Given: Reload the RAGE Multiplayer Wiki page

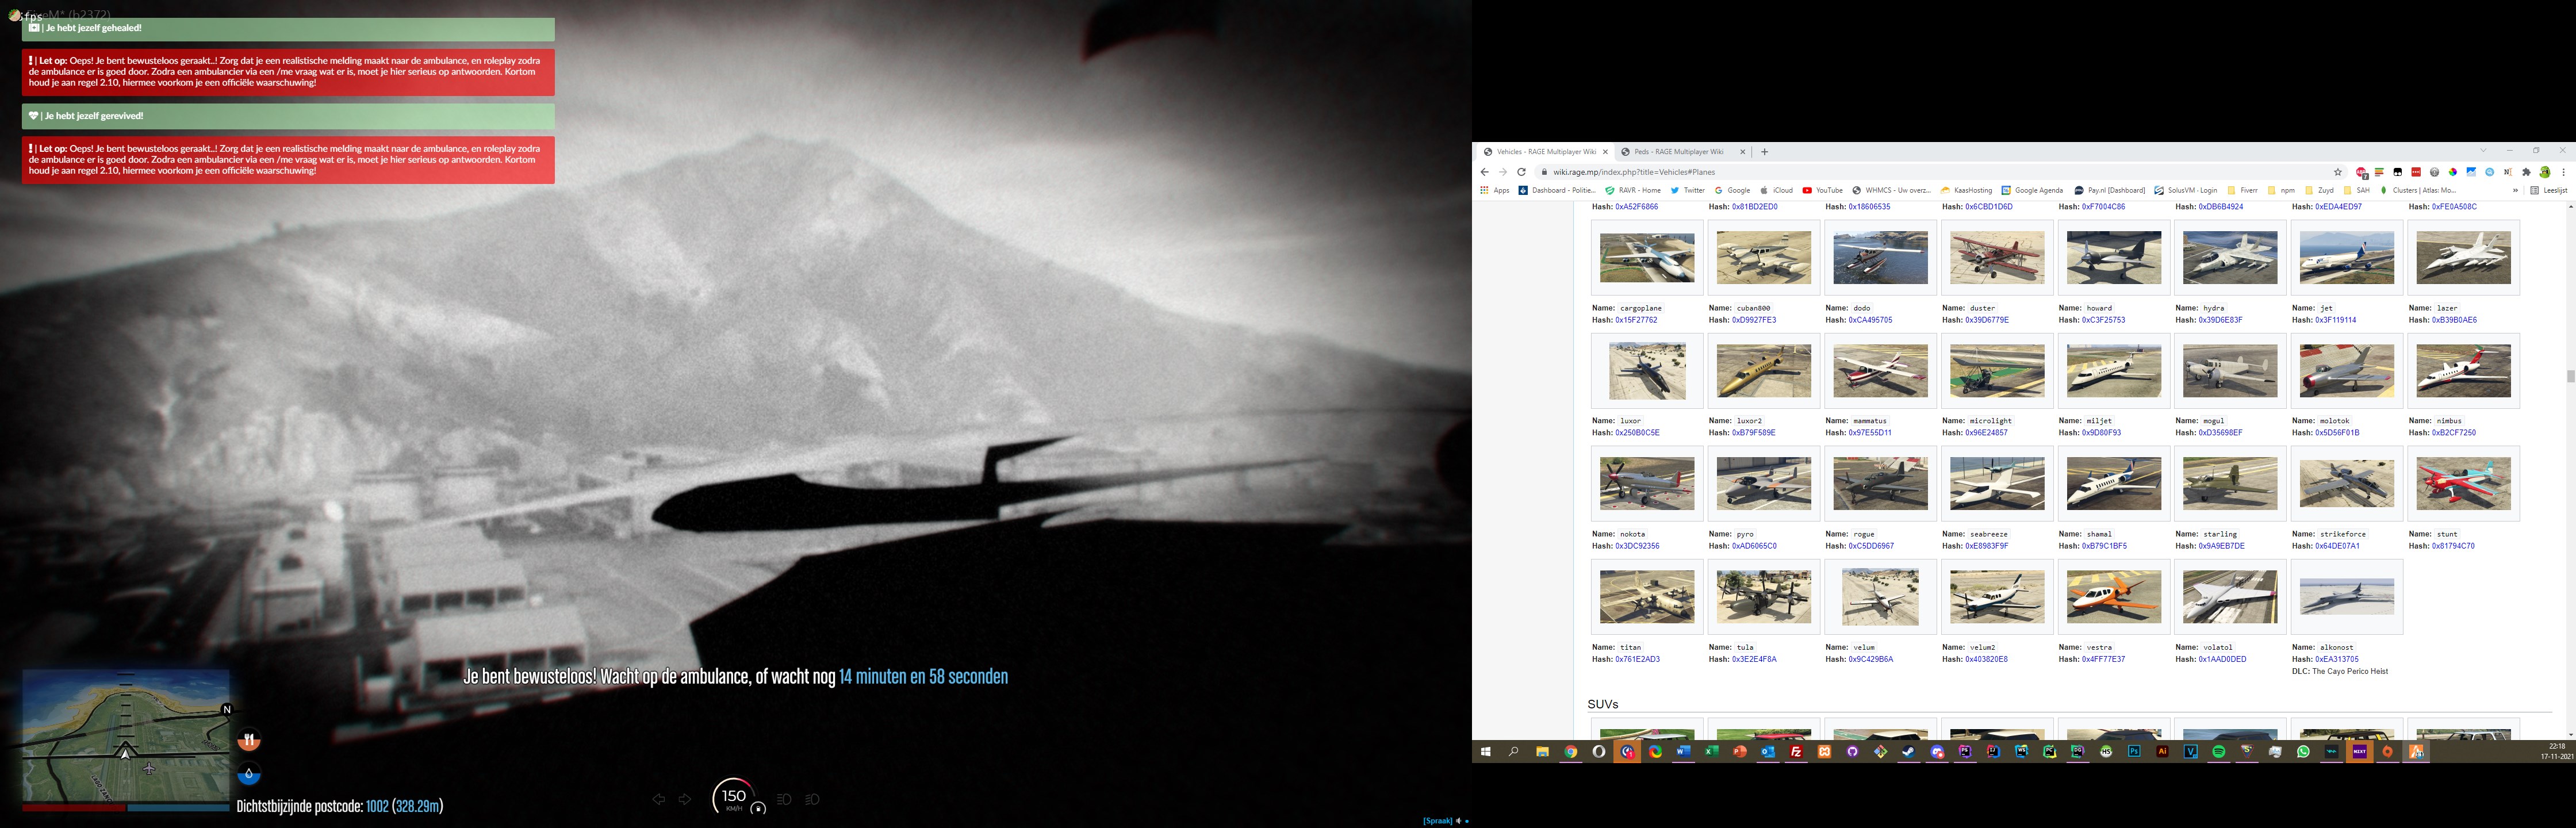Looking at the screenshot, I should [x=1521, y=172].
